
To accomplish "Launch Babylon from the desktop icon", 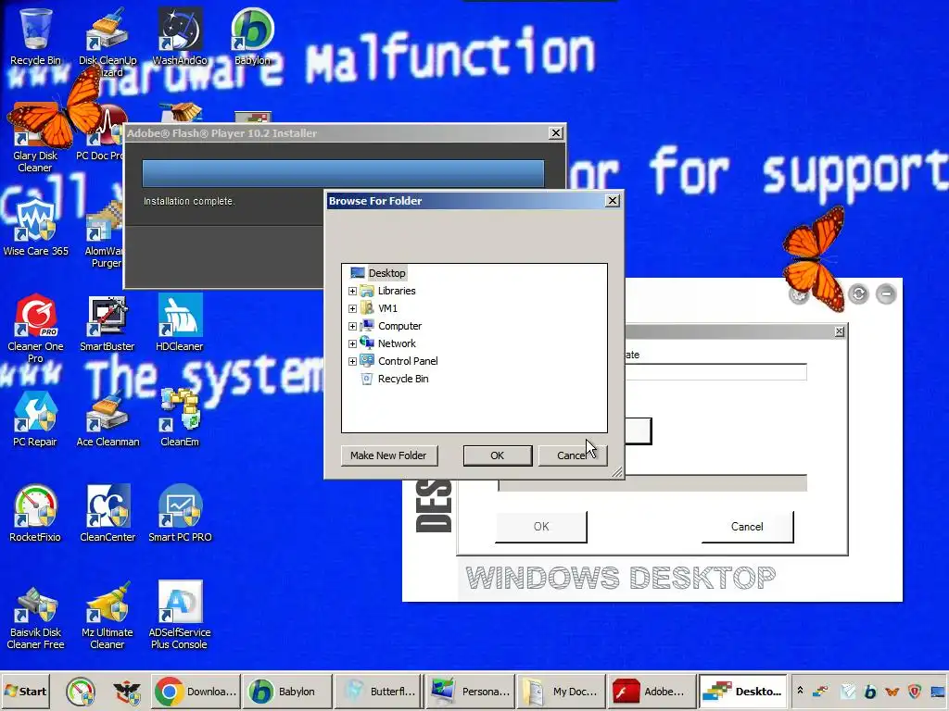I will (252, 36).
